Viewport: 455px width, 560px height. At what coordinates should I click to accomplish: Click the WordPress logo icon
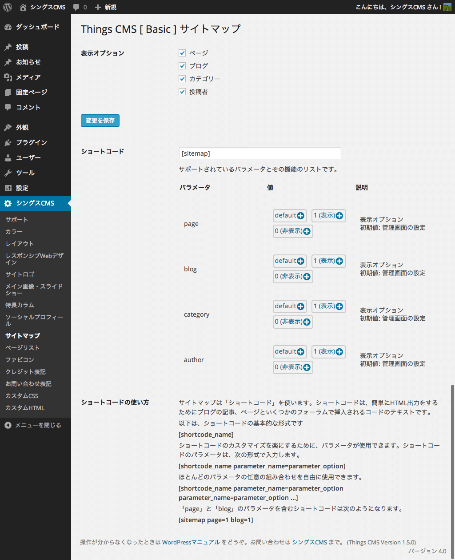[x=8, y=7]
